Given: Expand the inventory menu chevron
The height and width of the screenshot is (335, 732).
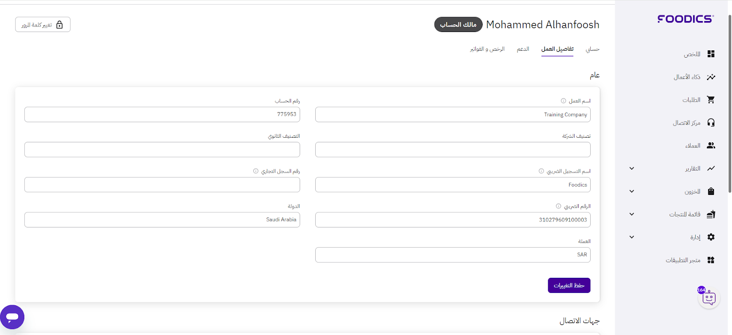Looking at the screenshot, I should click(x=632, y=191).
